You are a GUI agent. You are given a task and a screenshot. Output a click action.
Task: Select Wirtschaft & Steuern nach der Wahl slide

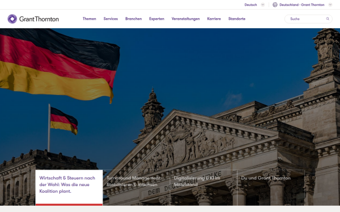tap(69, 187)
